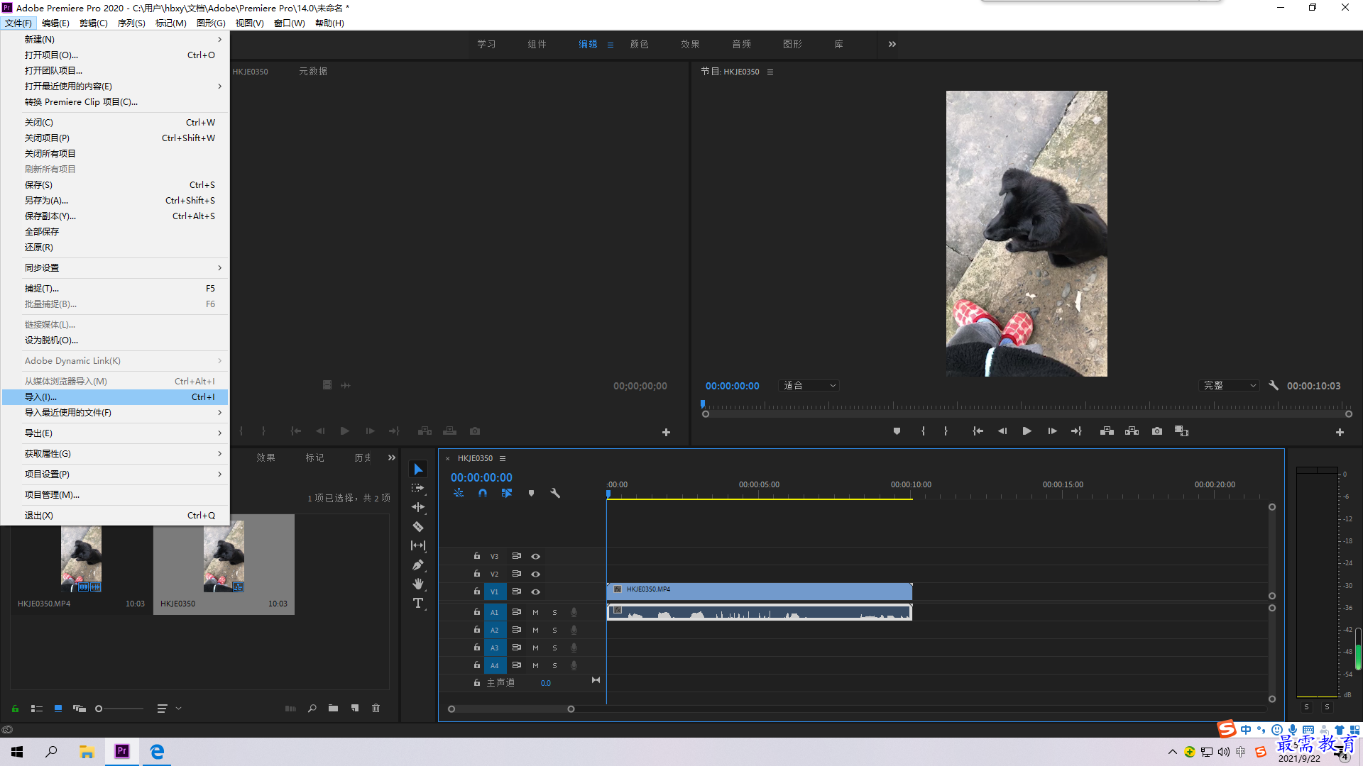Expand the 新建(N) submenu

[x=115, y=39]
